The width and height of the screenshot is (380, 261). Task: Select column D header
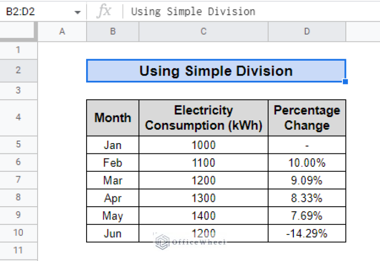(x=307, y=32)
